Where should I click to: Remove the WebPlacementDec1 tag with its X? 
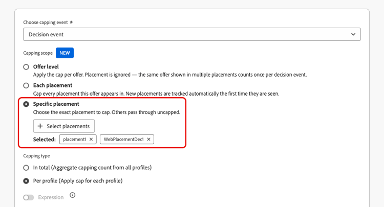point(148,140)
